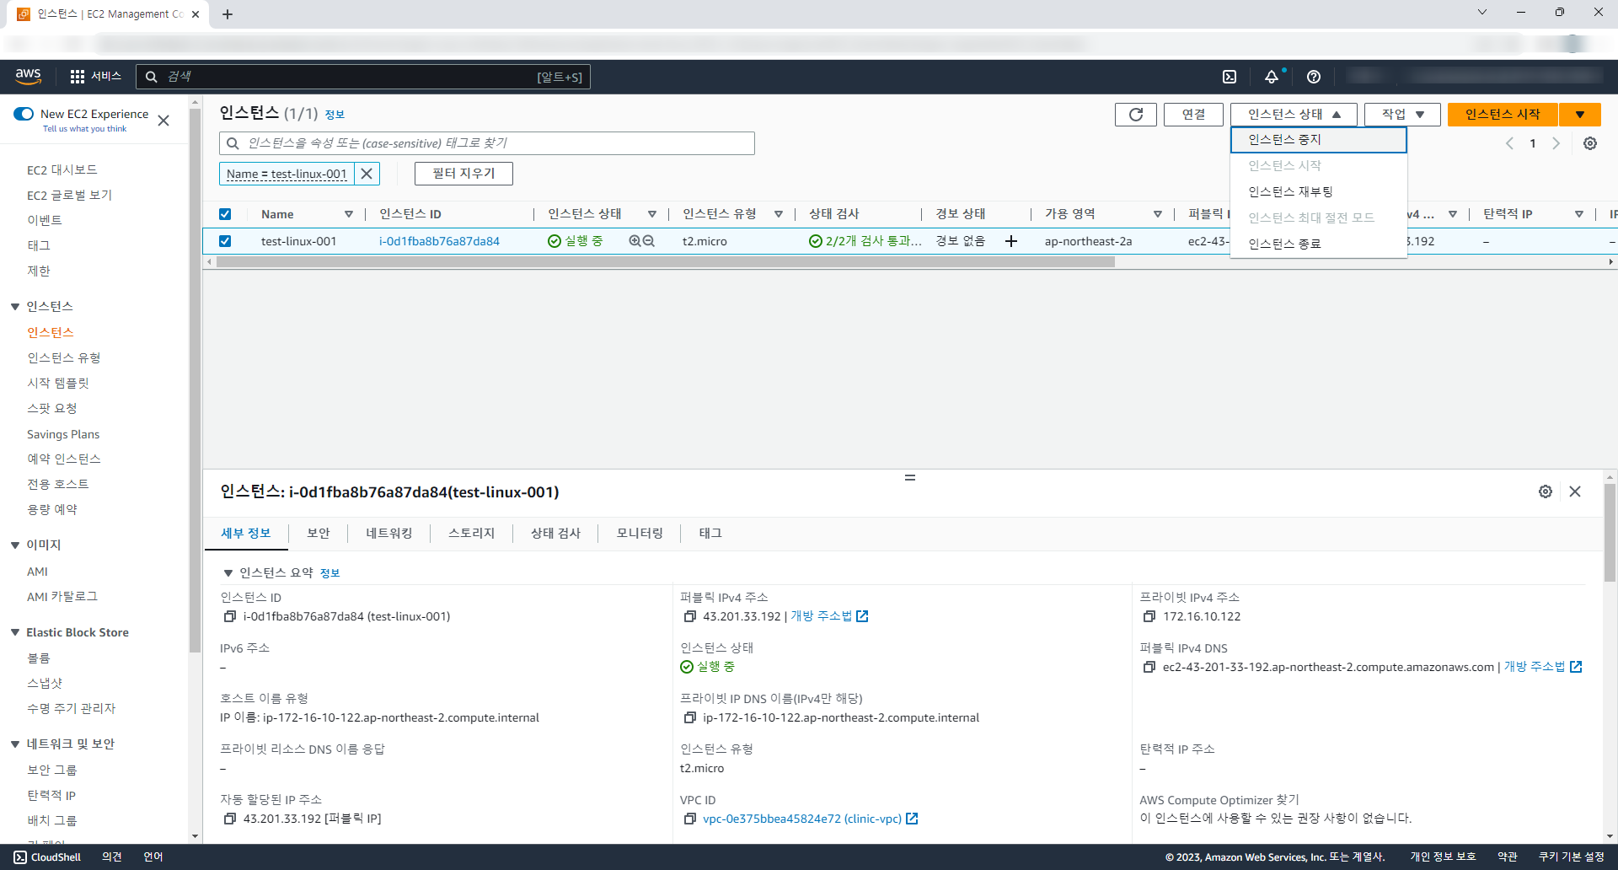
Task: Switch to 모니터링 tab
Action: click(x=640, y=533)
